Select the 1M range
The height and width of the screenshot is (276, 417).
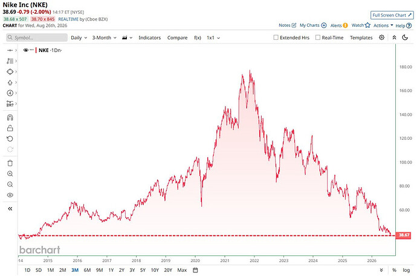pos(51,270)
